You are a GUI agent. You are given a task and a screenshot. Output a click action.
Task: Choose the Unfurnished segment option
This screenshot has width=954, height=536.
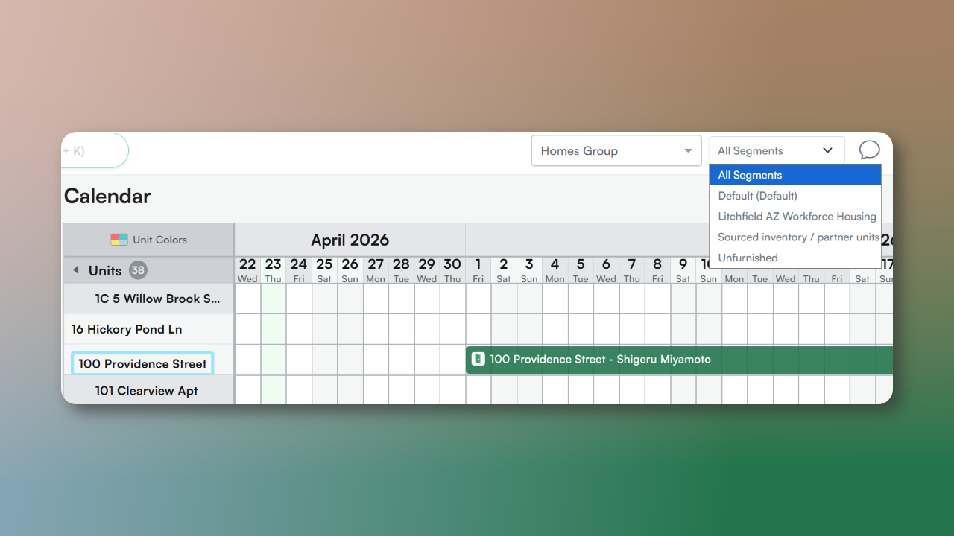click(x=748, y=258)
